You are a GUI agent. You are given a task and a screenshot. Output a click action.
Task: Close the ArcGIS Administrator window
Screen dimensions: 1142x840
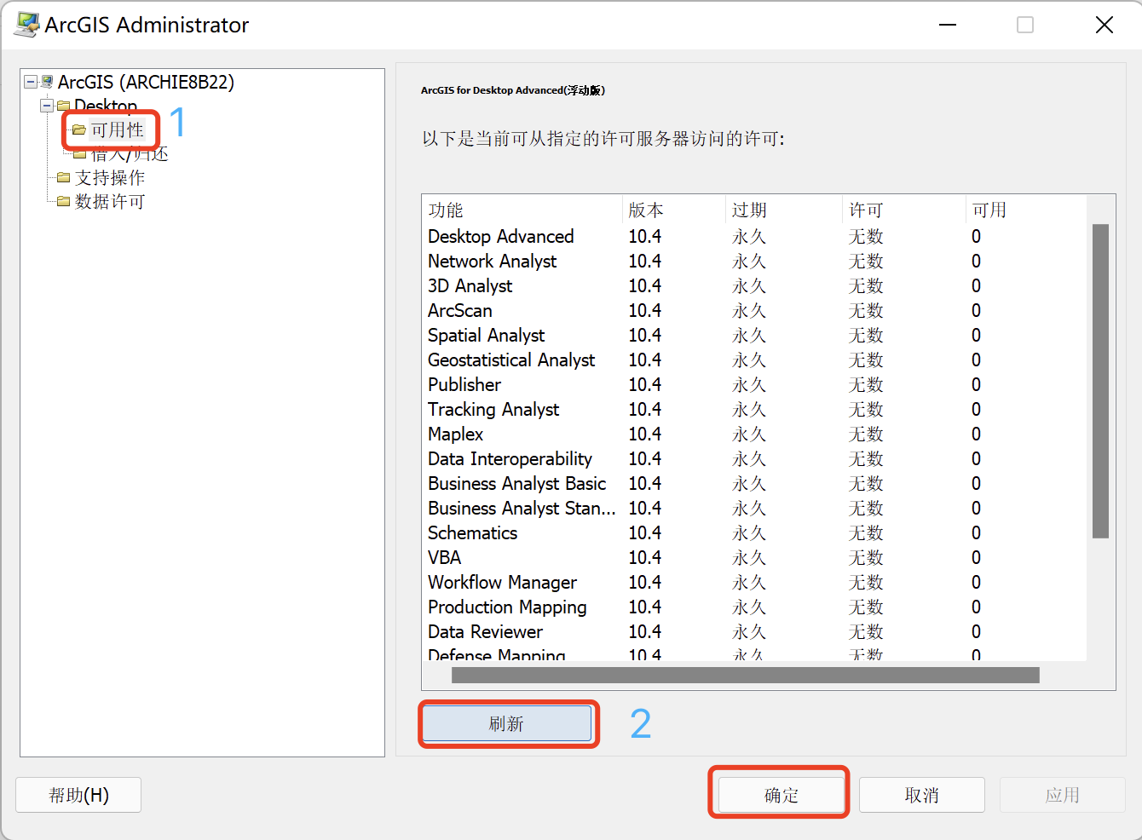tap(1105, 25)
